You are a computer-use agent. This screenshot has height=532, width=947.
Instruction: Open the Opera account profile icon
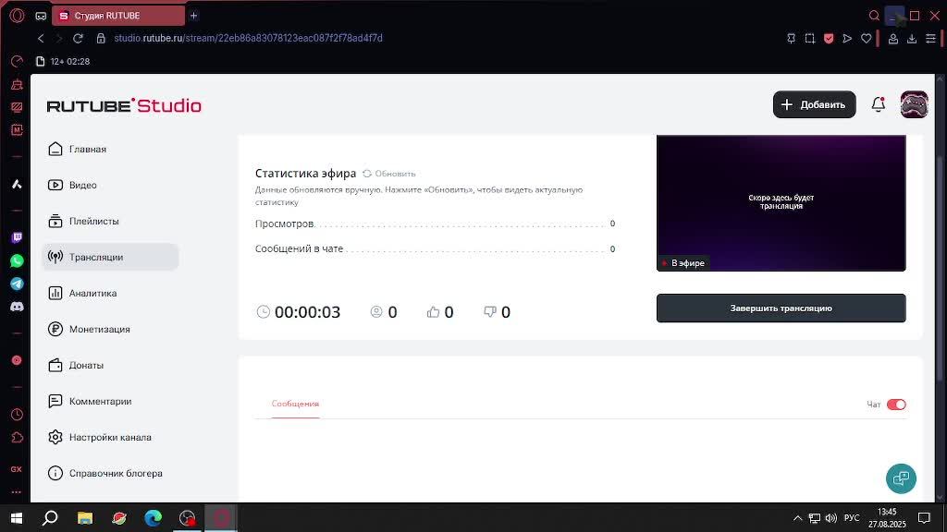[893, 38]
